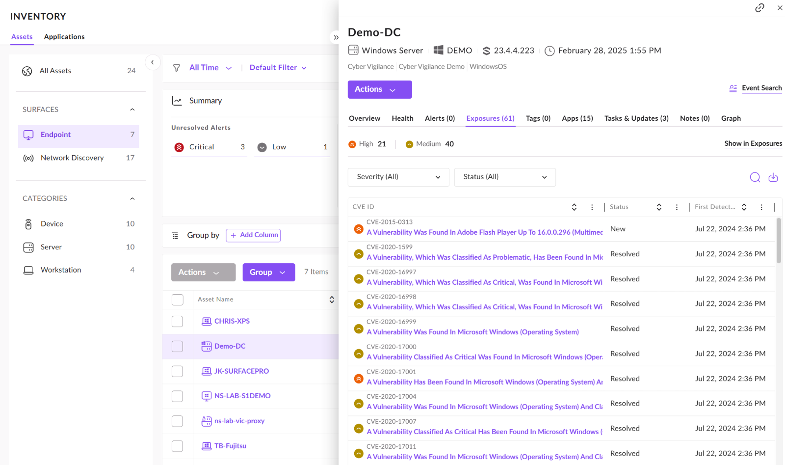This screenshot has width=785, height=465.
Task: Check the TB-Fujitsu row checkbox
Action: click(178, 446)
